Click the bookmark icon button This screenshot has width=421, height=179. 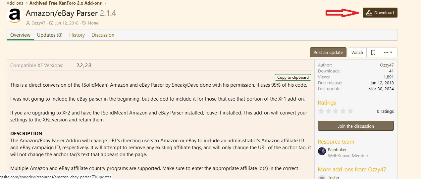[373, 52]
